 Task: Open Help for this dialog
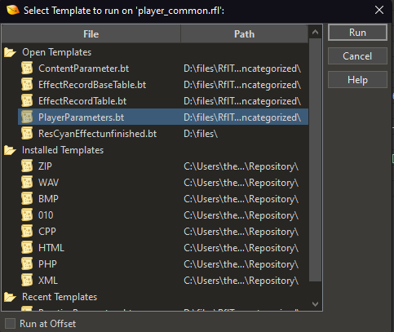click(357, 80)
